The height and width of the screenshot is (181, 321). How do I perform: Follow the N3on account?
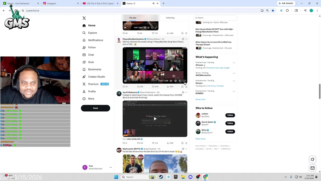230,131
